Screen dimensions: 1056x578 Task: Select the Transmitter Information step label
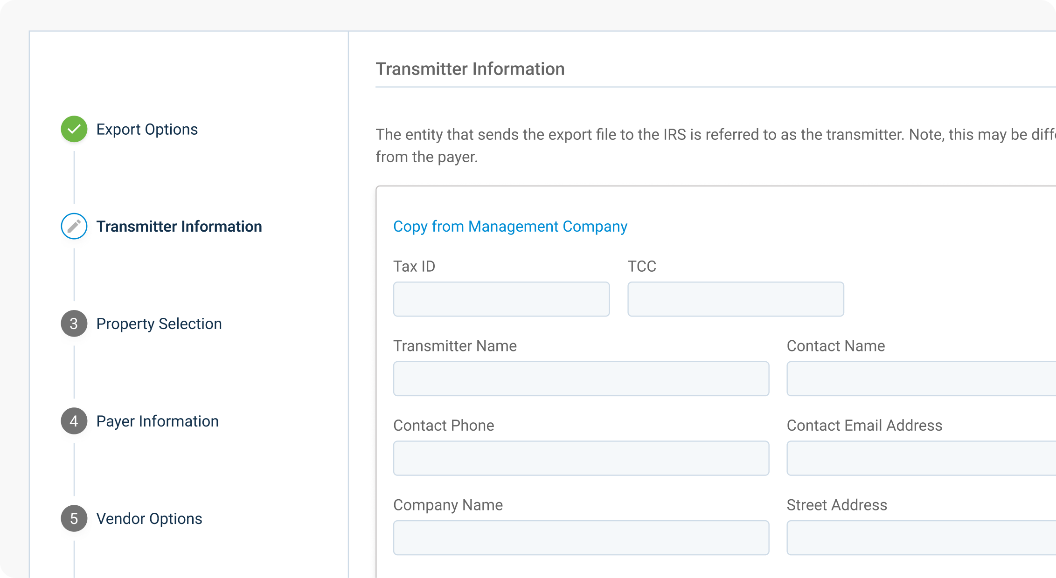(179, 227)
